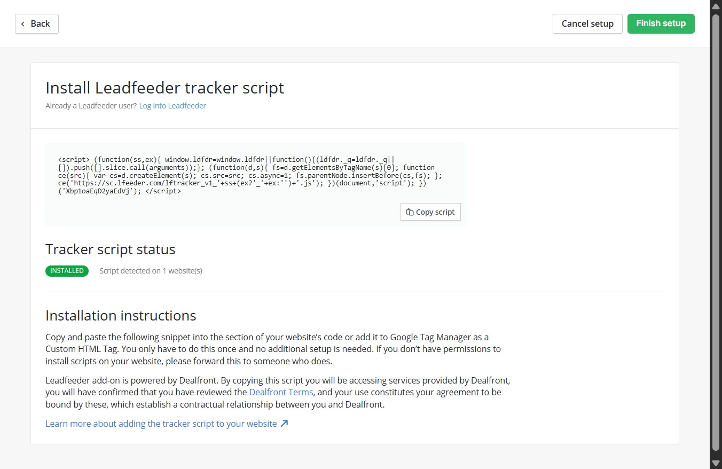The image size is (722, 469).
Task: Click the Install Leadfeeder tracker script heading
Action: (x=165, y=88)
